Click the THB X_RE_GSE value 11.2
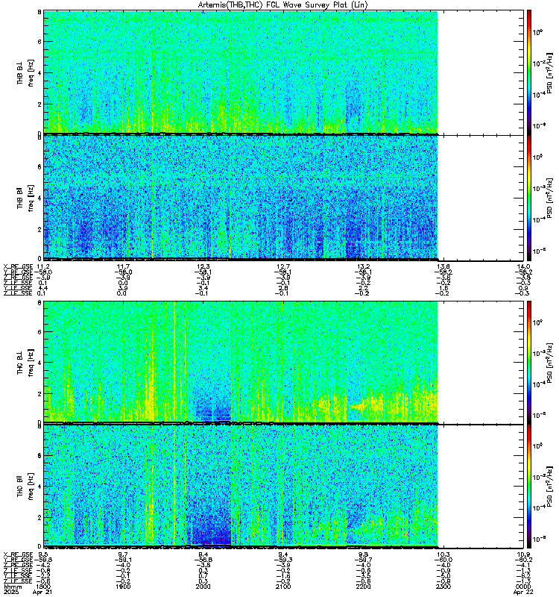This screenshot has width=559, height=597. pyautogui.click(x=44, y=266)
